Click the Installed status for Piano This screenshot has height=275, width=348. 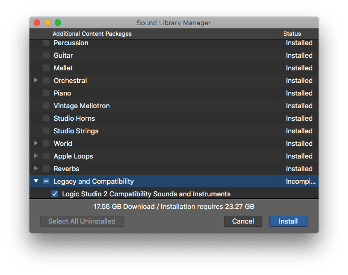299,93
